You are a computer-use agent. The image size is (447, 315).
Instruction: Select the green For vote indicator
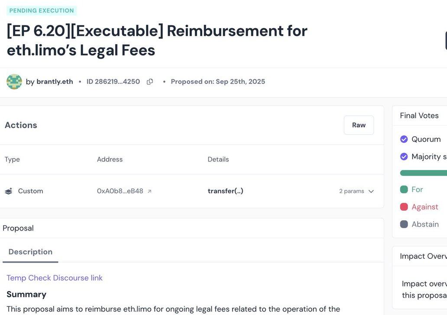point(404,190)
